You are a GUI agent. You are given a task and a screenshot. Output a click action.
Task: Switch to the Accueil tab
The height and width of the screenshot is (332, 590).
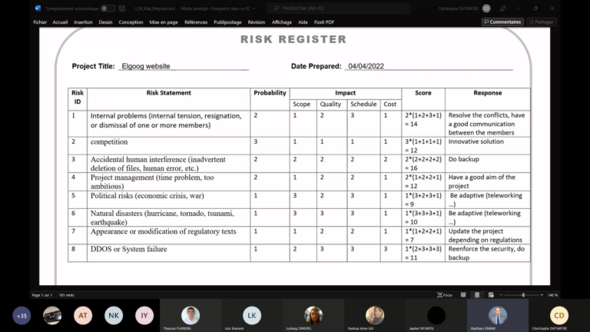(60, 22)
